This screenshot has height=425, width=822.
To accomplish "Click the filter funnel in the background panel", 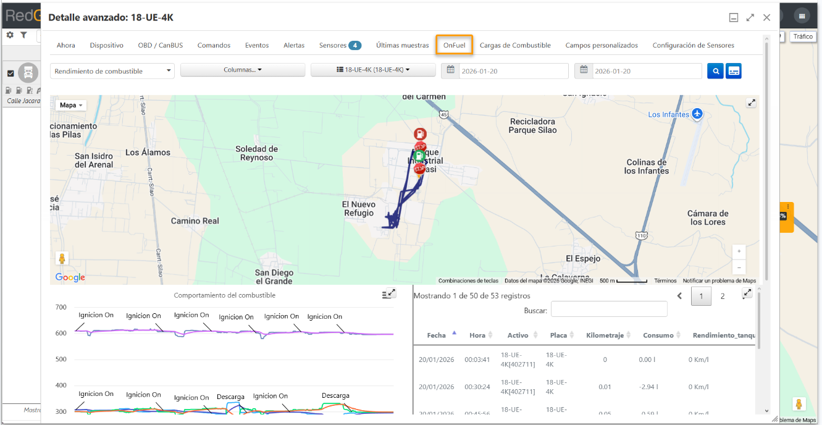I will coord(23,35).
